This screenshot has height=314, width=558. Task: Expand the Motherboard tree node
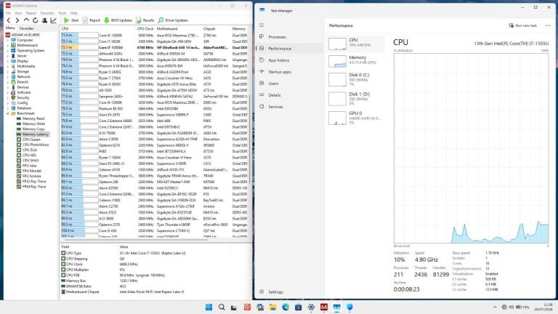coord(8,45)
